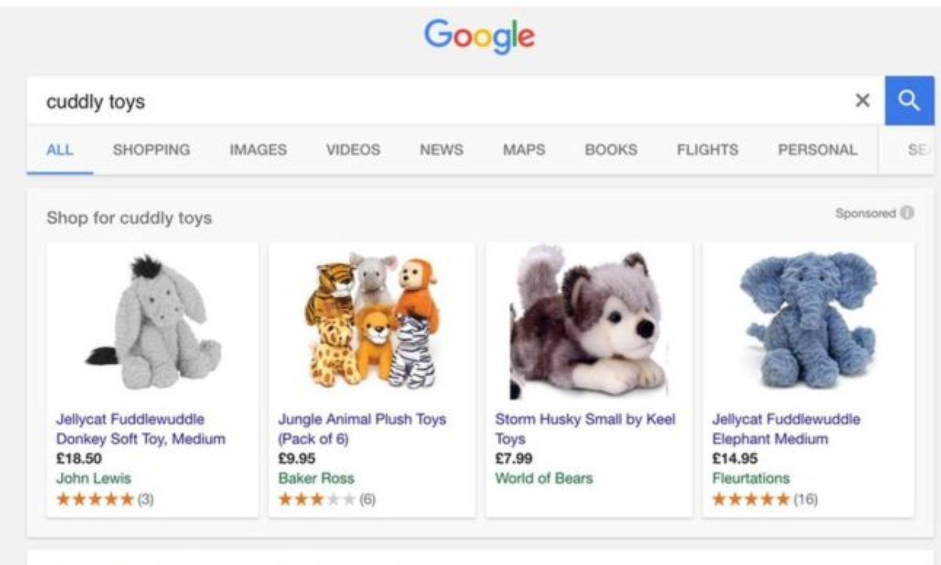Clear the search query with the X icon
Viewport: 941px width, 565px height.
863,100
